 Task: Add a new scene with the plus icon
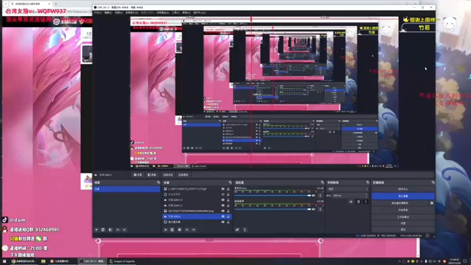[97, 230]
